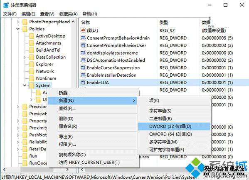Image resolution: width=249 pixels, height=180 pixels.
Task: Select DWORD (32 位)值(D) in submenu
Action: (x=174, y=126)
